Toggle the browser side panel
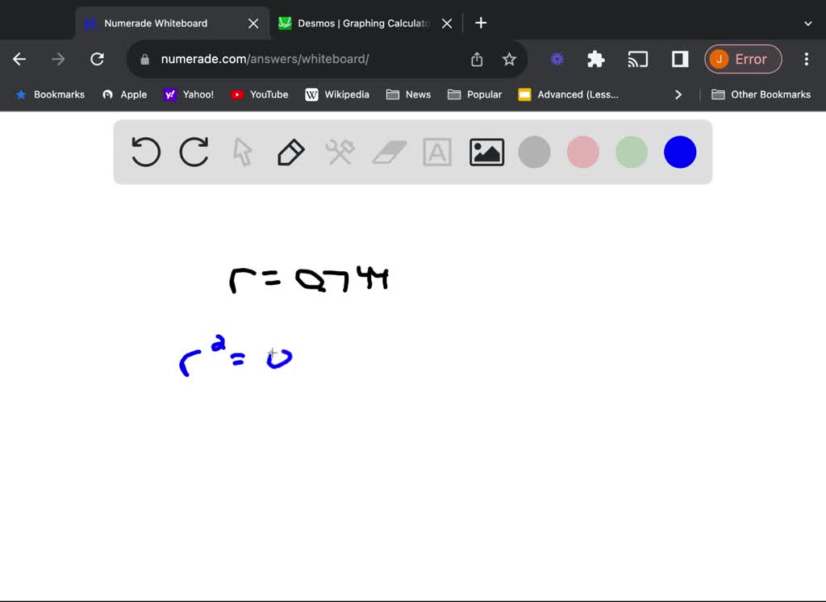This screenshot has height=602, width=826. coord(679,59)
